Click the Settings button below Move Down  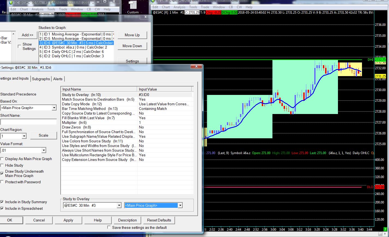click(132, 61)
